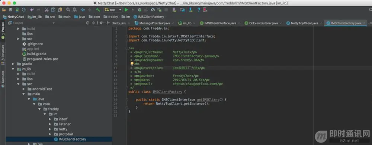Viewport: 372px width, 145px height.
Task: Click the Make Project hammer icon
Action: tap(98, 10)
